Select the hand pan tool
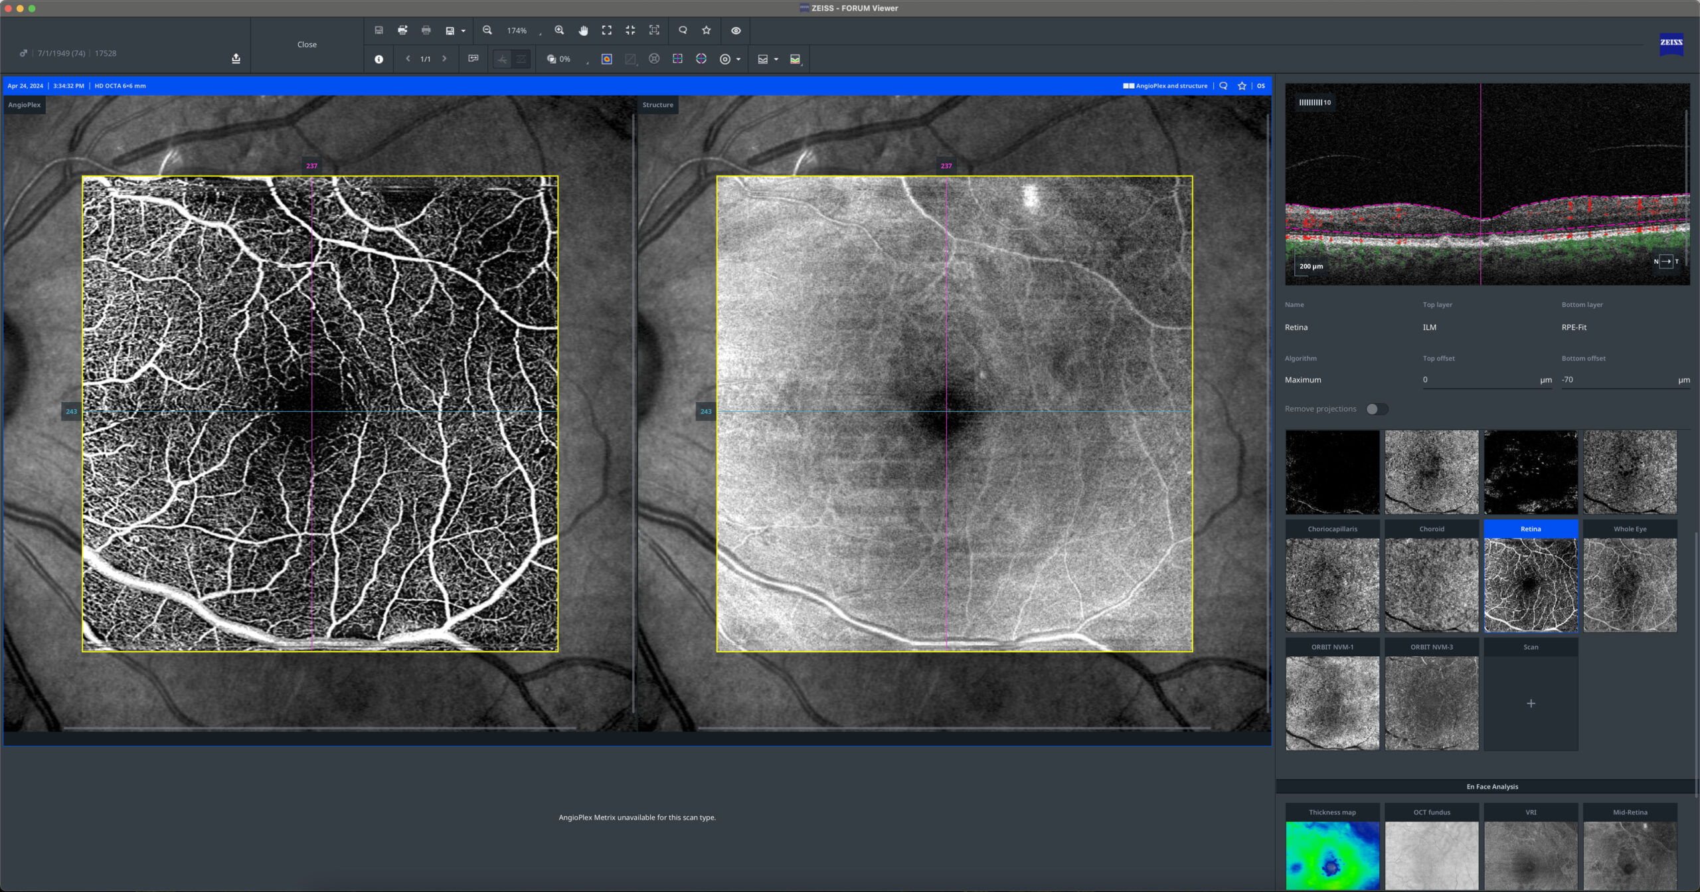This screenshot has height=892, width=1700. pos(583,31)
